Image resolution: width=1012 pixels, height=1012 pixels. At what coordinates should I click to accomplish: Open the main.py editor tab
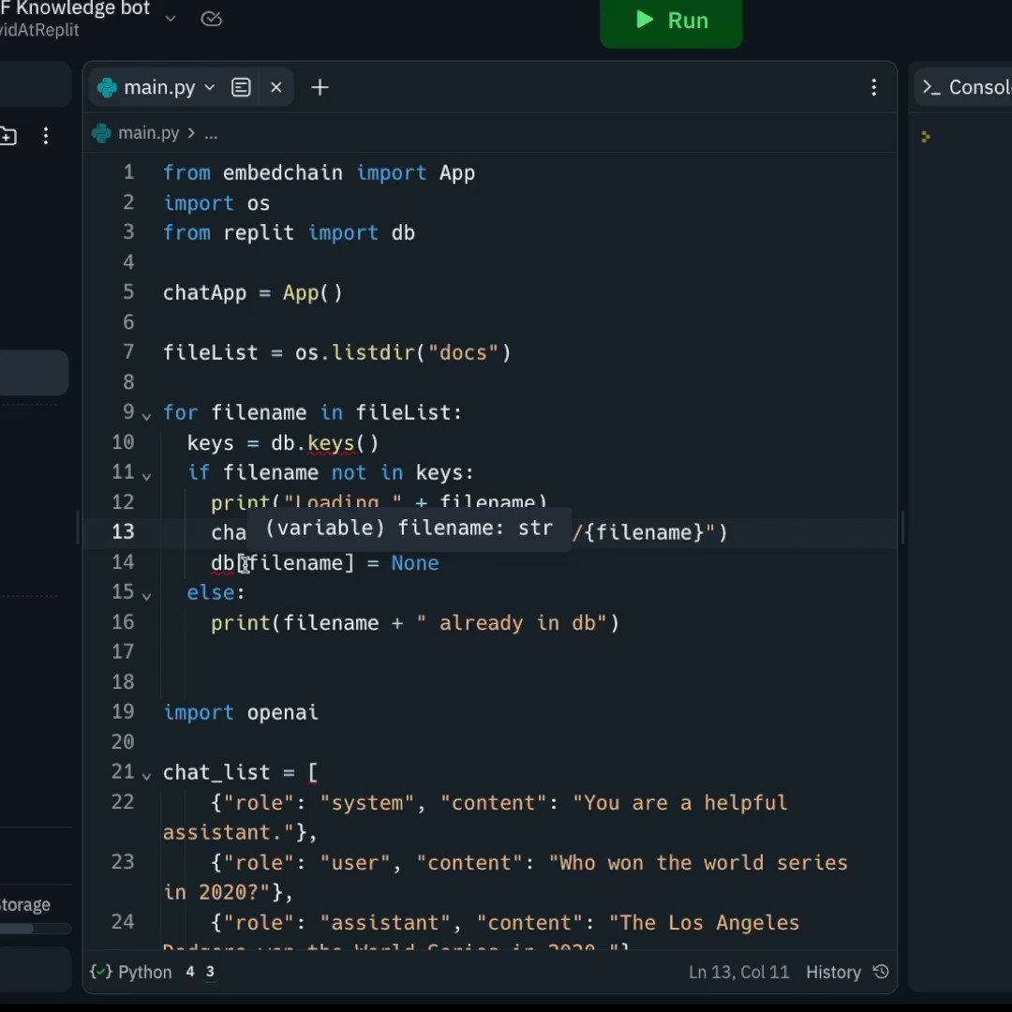click(x=158, y=87)
